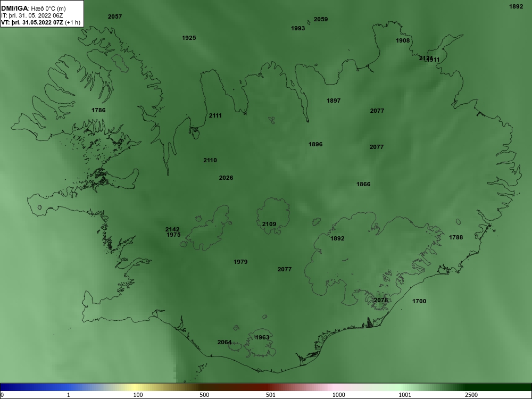Screen dimensions: 532x399
Task: Click the 2064 height value
Action: (225, 342)
